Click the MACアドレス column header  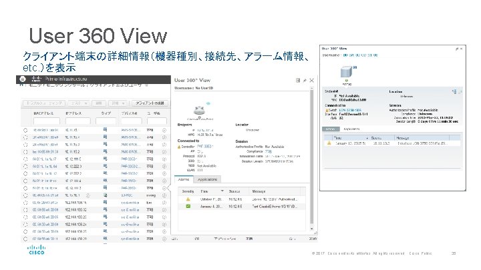[43, 113]
